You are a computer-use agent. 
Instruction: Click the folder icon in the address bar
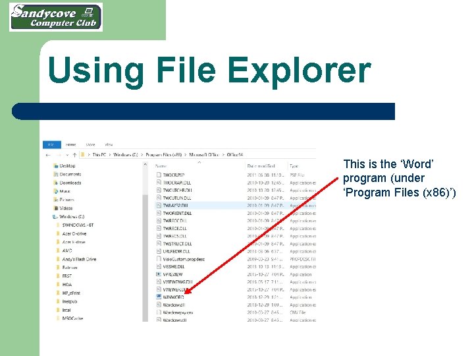coord(82,155)
